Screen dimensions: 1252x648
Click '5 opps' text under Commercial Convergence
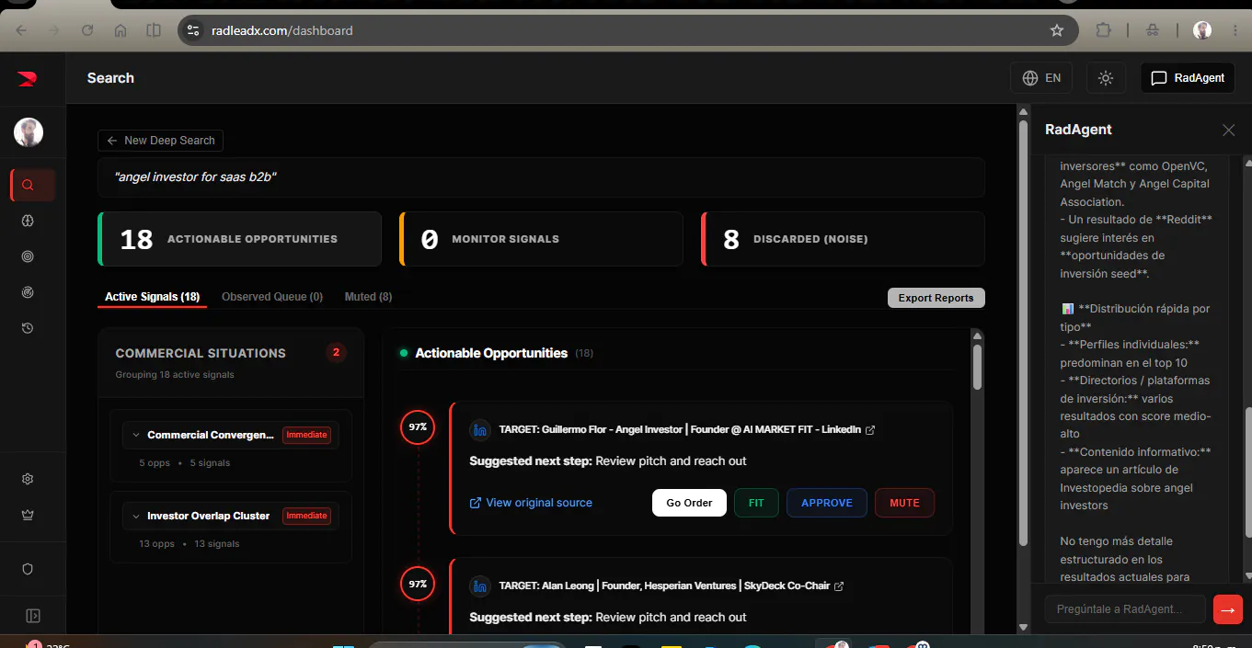click(x=155, y=462)
